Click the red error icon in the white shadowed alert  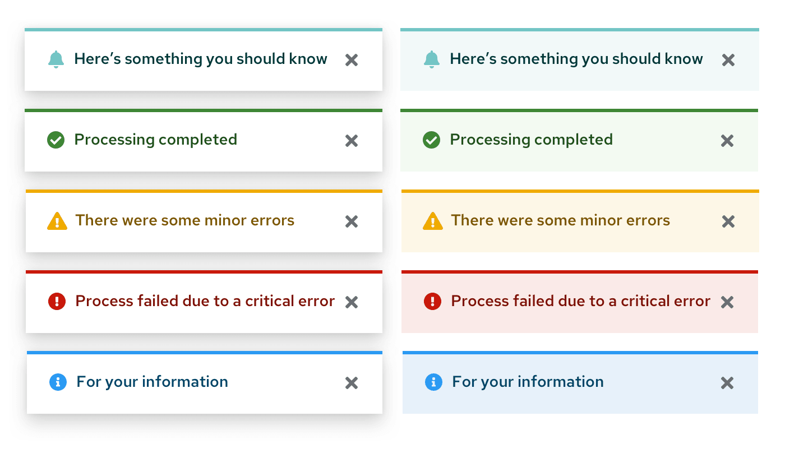pyautogui.click(x=57, y=302)
